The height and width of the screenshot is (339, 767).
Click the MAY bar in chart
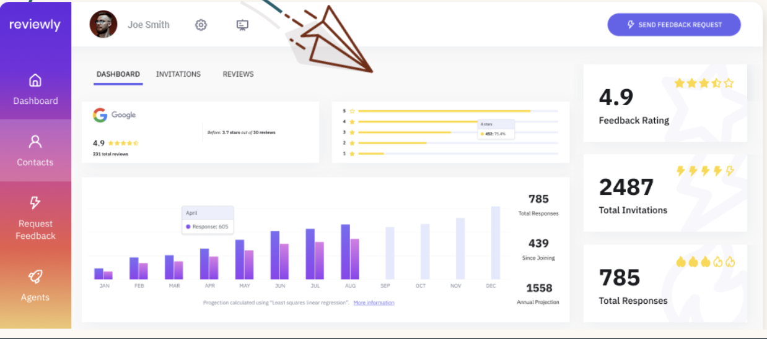[245, 260]
